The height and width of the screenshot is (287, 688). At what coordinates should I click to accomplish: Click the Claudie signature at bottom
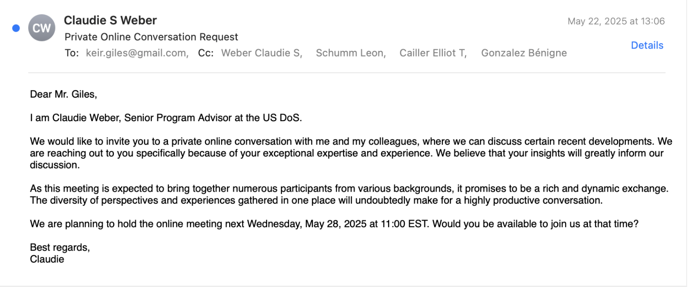(47, 259)
